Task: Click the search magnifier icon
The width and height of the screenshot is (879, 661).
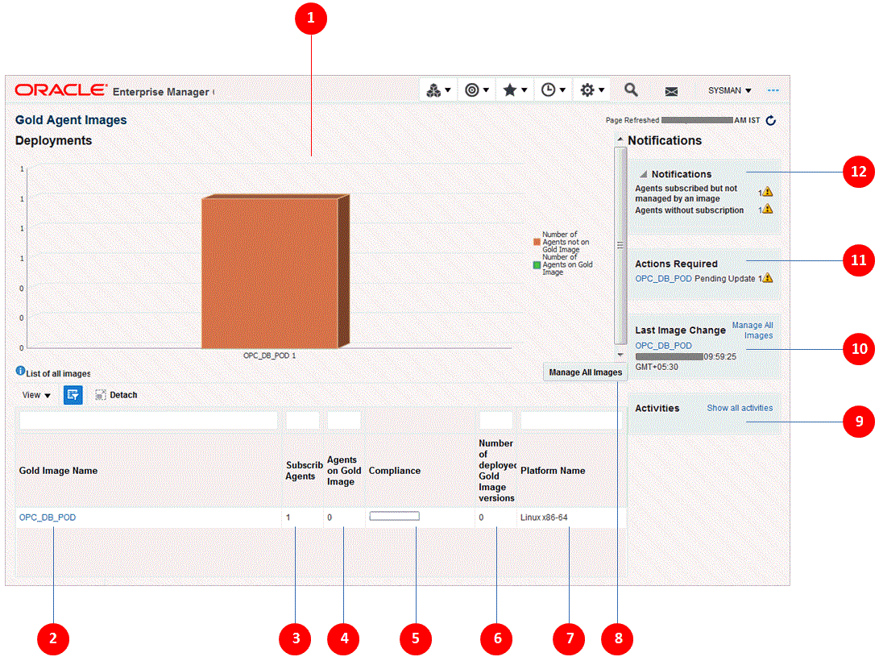Action: [632, 90]
